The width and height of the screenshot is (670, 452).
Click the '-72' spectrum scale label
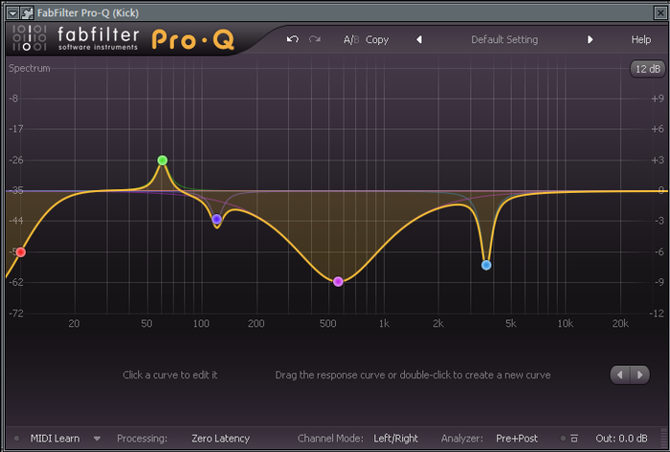point(15,313)
